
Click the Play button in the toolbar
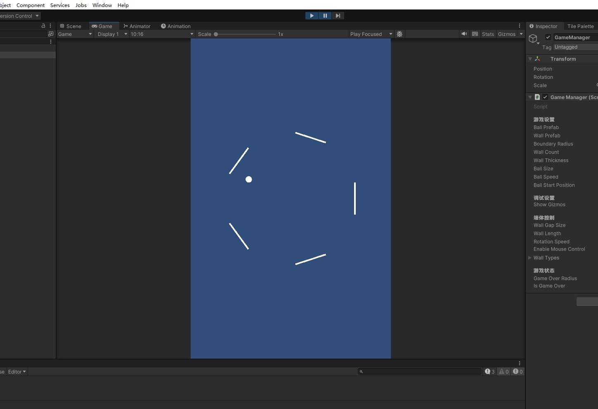pyautogui.click(x=312, y=16)
